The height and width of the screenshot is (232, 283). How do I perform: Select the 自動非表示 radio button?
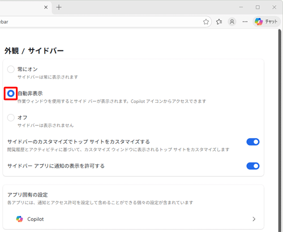(11, 94)
